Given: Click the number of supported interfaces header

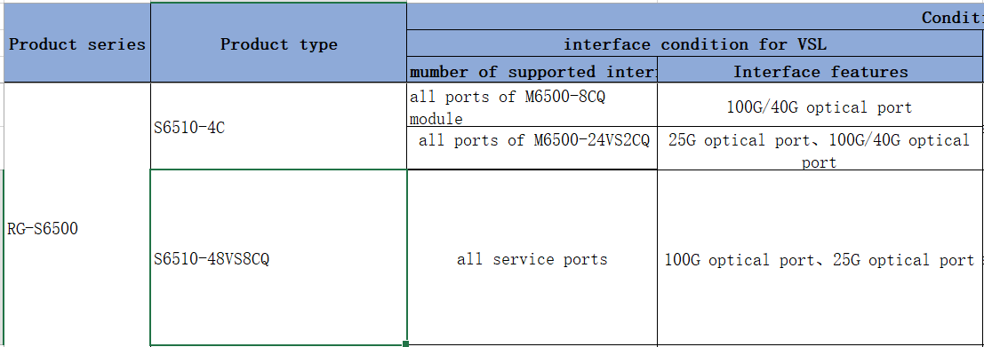Looking at the screenshot, I should [532, 71].
